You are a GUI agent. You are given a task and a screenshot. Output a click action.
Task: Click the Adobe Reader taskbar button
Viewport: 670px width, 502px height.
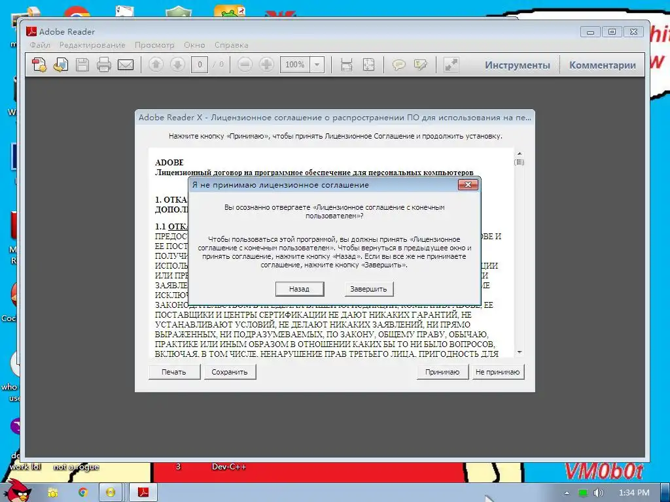tap(143, 493)
